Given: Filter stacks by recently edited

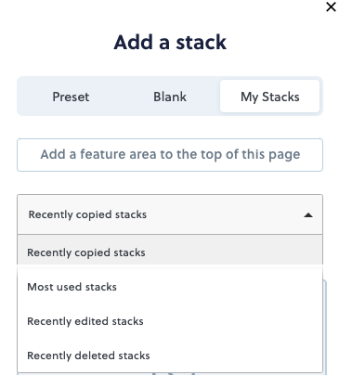Looking at the screenshot, I should [x=170, y=321].
